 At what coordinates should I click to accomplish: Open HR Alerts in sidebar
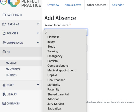pos(11,75)
